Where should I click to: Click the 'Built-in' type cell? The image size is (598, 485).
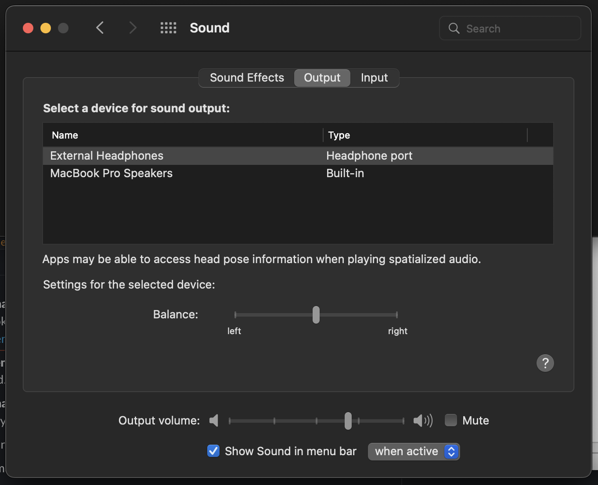tap(345, 173)
